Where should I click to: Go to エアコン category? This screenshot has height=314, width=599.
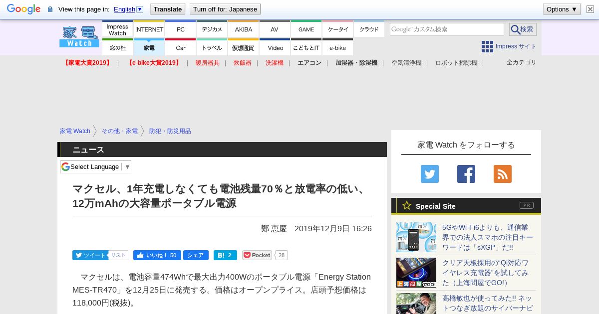click(309, 63)
